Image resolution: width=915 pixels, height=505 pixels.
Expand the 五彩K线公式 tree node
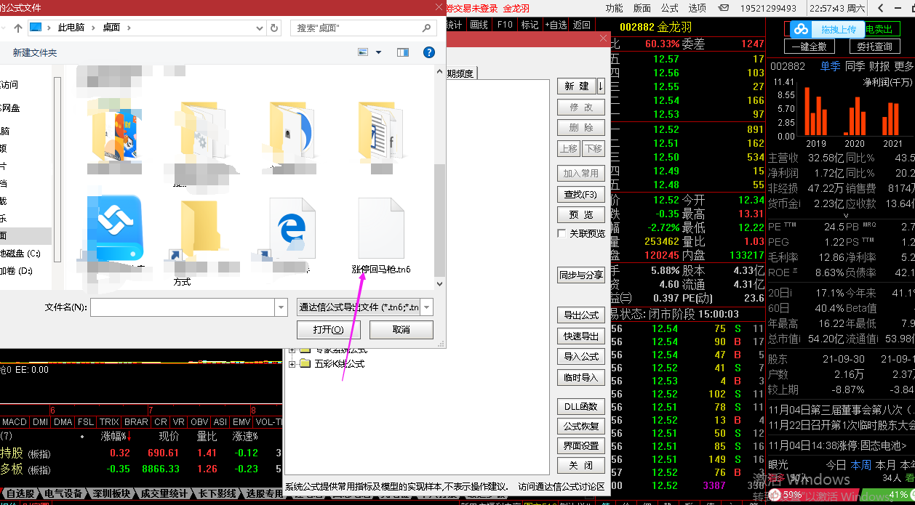[292, 363]
